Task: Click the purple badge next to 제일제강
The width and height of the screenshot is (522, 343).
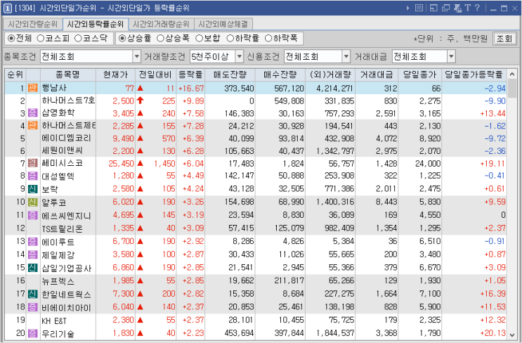Action: (x=32, y=254)
